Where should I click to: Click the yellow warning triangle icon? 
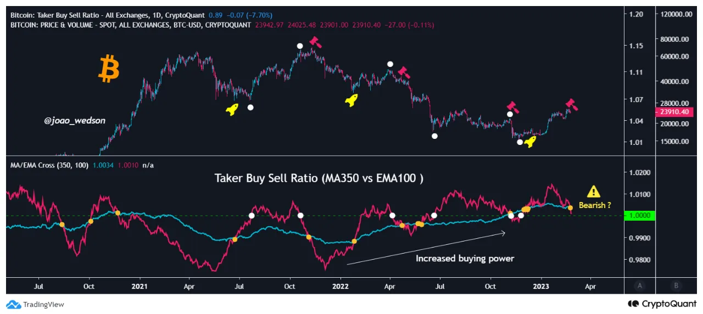pos(594,192)
